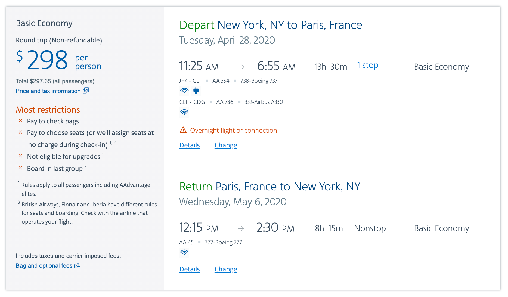Click red X beside Pay to choose seats
Image resolution: width=508 pixels, height=297 pixels.
(x=20, y=132)
